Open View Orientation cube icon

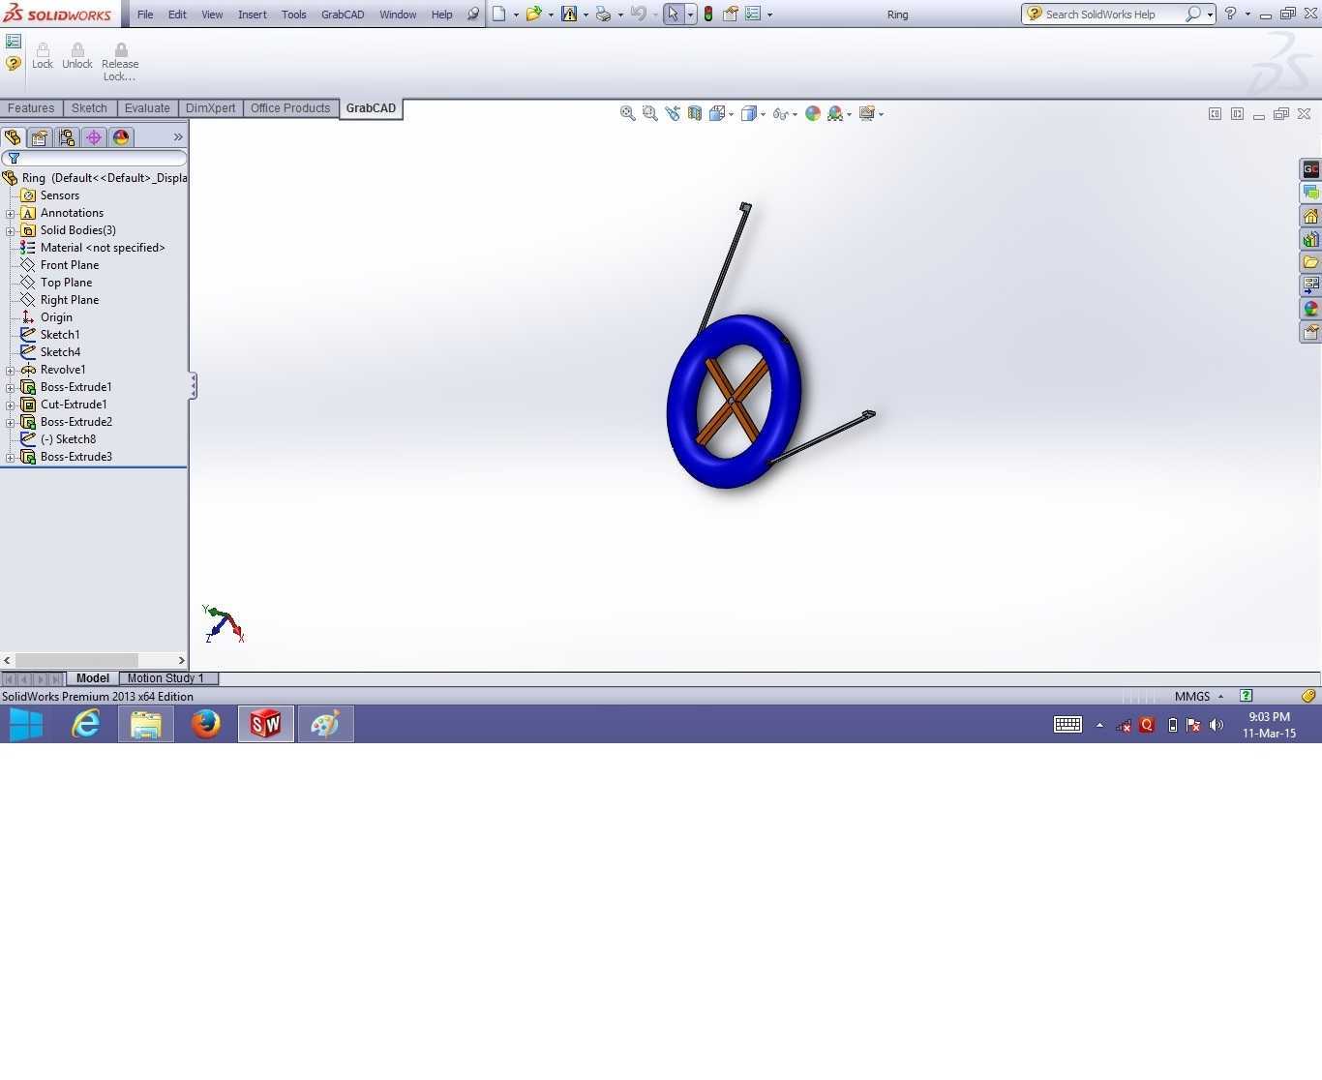(x=717, y=113)
